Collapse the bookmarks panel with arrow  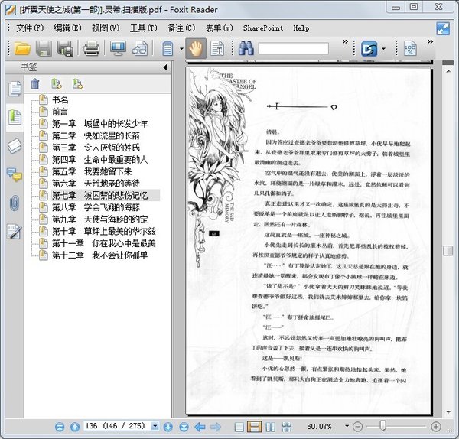(x=165, y=67)
